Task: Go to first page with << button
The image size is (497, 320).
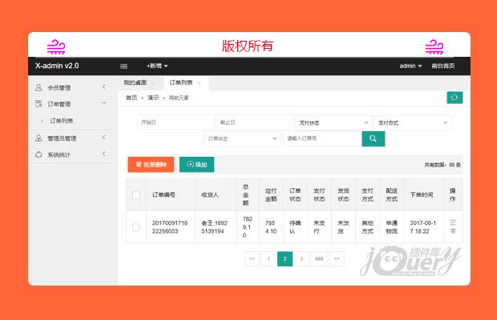Action: [x=252, y=258]
